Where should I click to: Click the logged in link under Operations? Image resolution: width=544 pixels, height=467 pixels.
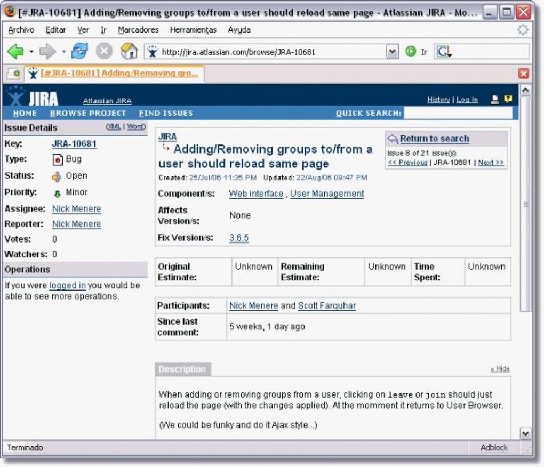click(67, 285)
